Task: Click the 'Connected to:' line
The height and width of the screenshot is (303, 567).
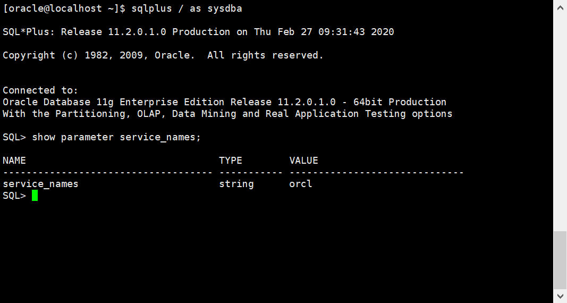Action: coord(40,90)
